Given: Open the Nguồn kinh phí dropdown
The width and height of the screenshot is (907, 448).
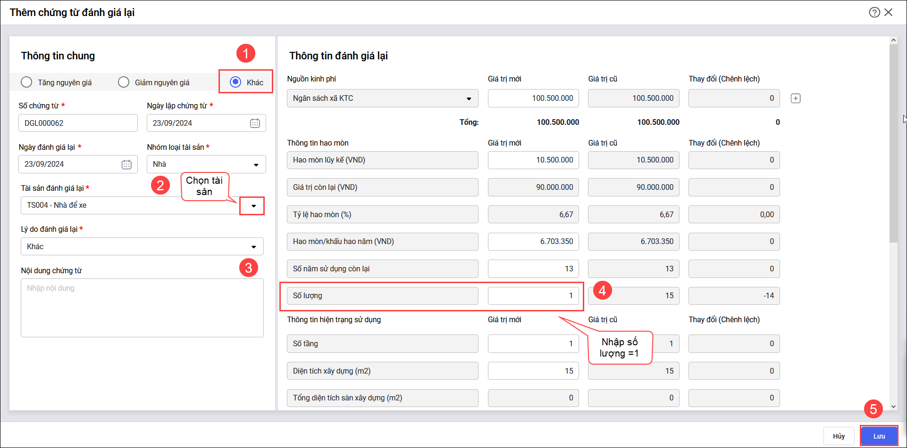Looking at the screenshot, I should pyautogui.click(x=469, y=98).
